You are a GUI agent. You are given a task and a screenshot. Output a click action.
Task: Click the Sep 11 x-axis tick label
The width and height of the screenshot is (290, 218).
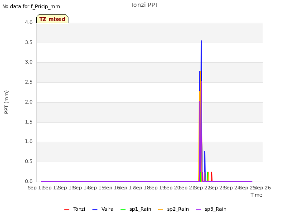(x=36, y=188)
